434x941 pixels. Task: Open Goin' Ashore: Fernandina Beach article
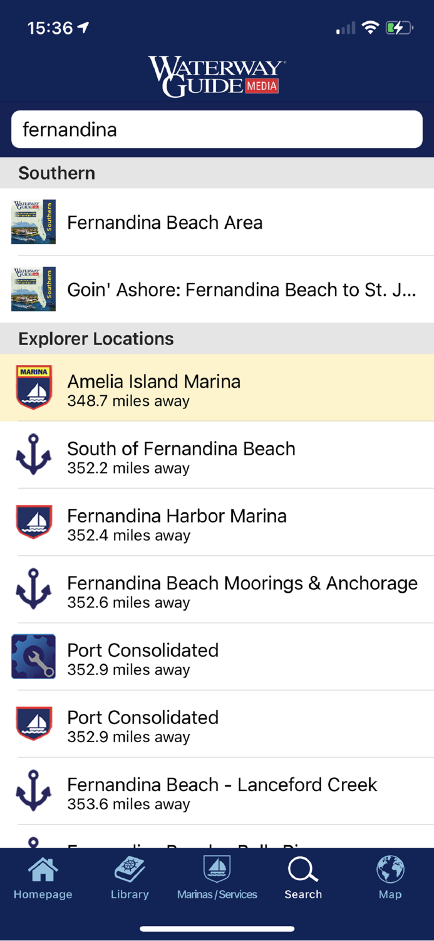241,290
